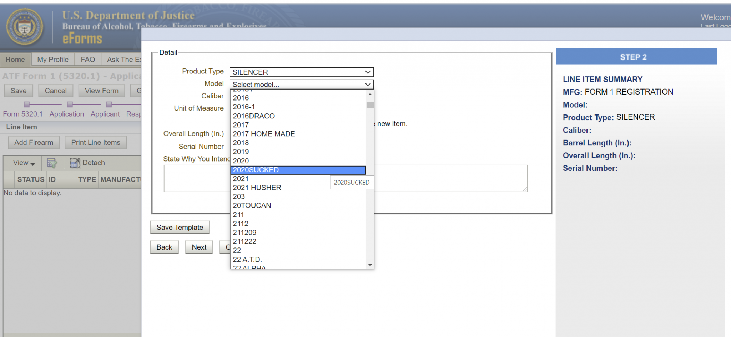The width and height of the screenshot is (731, 337).
Task: Click the query-by-example table icon
Action: coord(52,163)
